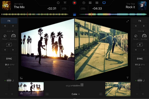Image resolution: width=149 pixels, height=99 pixels.
Task: Toggle right deck time display -04:33
Action: coord(97,9)
